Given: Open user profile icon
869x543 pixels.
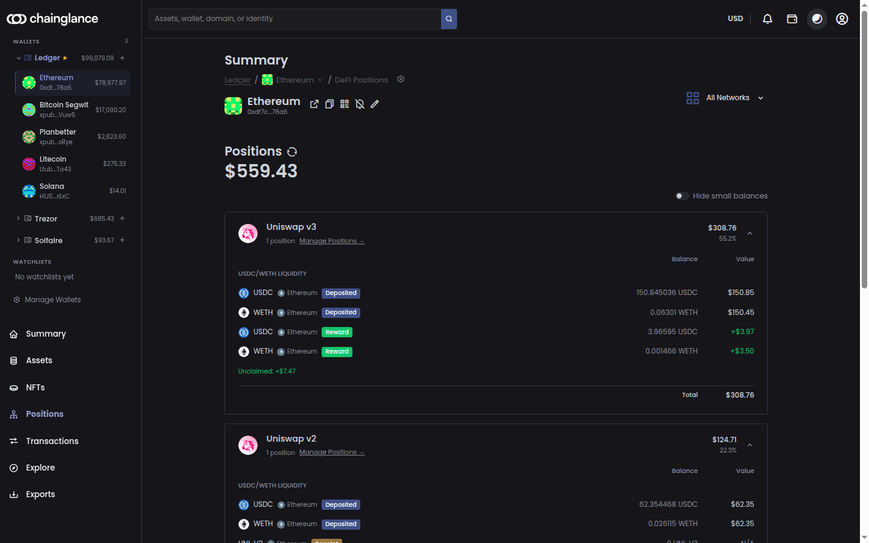Looking at the screenshot, I should pos(842,19).
